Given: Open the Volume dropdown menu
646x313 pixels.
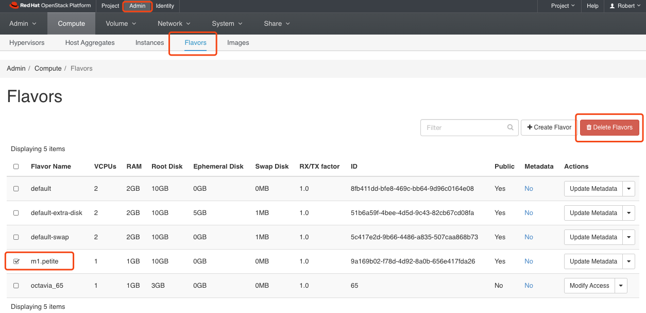Looking at the screenshot, I should click(x=121, y=24).
